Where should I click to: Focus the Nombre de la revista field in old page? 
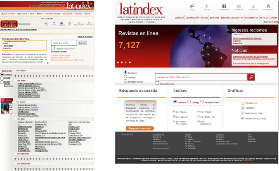[x=64, y=43]
